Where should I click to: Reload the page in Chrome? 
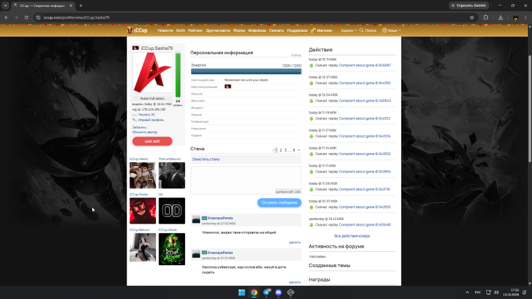point(26,17)
